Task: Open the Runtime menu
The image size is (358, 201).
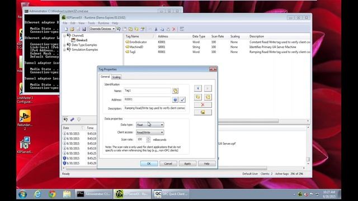Action: [103, 23]
